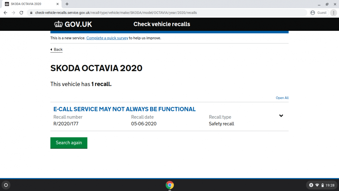Restore the browser window size

coord(327,4)
